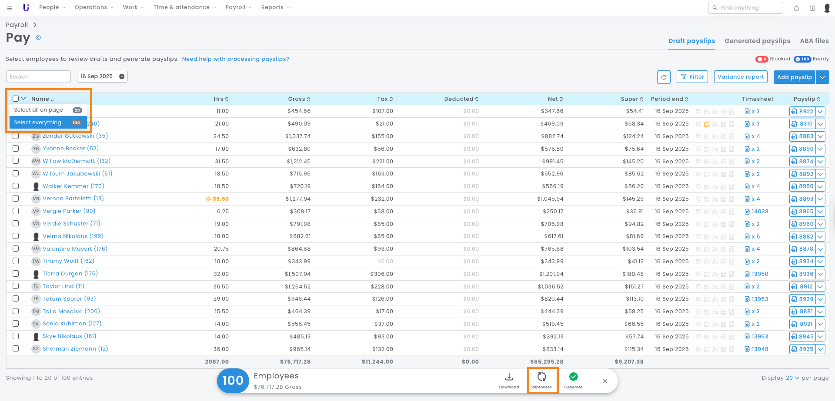The image size is (835, 401).
Task: Open the notifications bell icon
Action: point(796,8)
